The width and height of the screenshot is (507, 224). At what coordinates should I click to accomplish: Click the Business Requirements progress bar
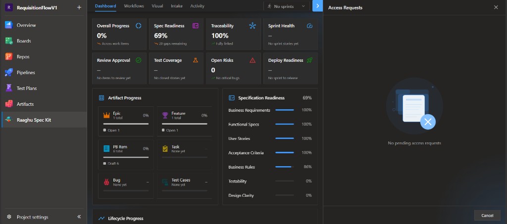[285, 110]
